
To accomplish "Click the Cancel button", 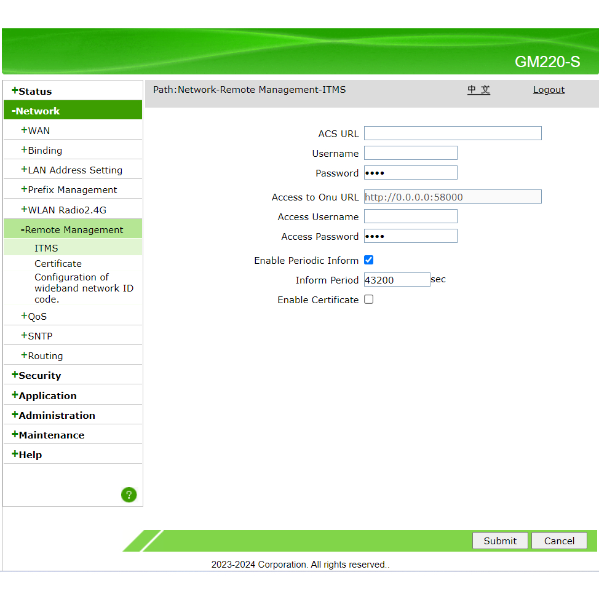I will click(x=559, y=541).
